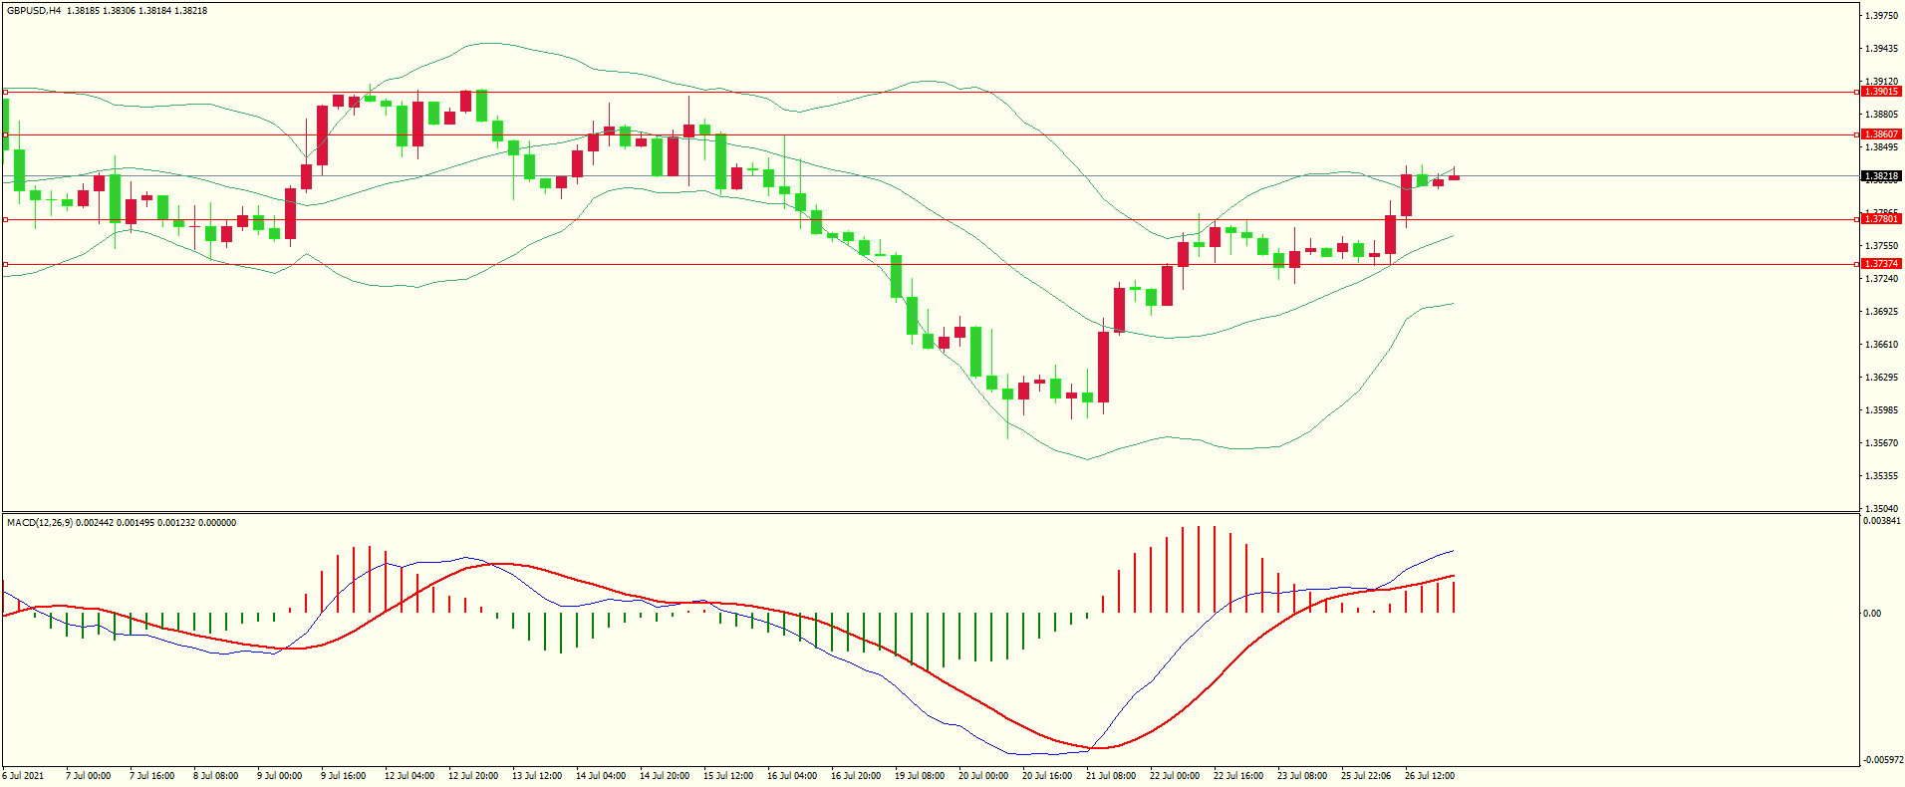Click the '14 Jul 20:00' time label
Image resolution: width=1905 pixels, height=787 pixels.
pos(664,776)
